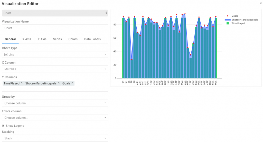This screenshot has width=263, height=142.
Task: Switch to the Colors tab
Action: point(73,39)
